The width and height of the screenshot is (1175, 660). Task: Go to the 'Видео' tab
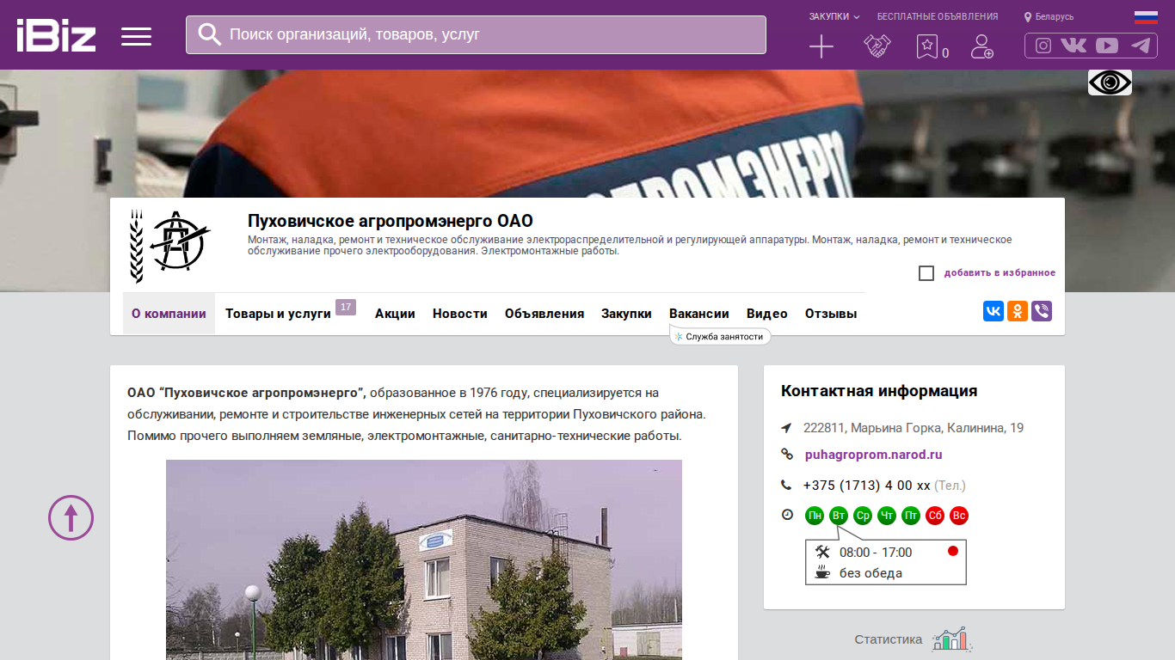[x=767, y=314]
